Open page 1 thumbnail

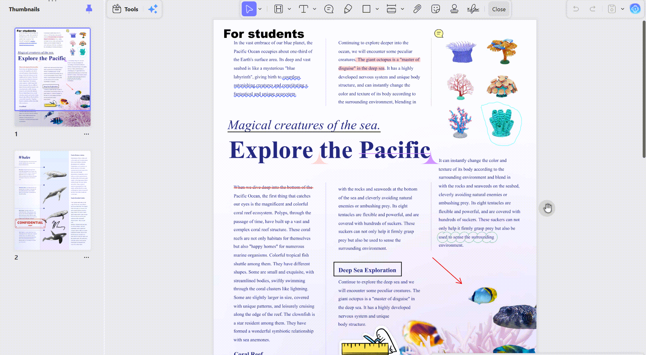pos(53,77)
